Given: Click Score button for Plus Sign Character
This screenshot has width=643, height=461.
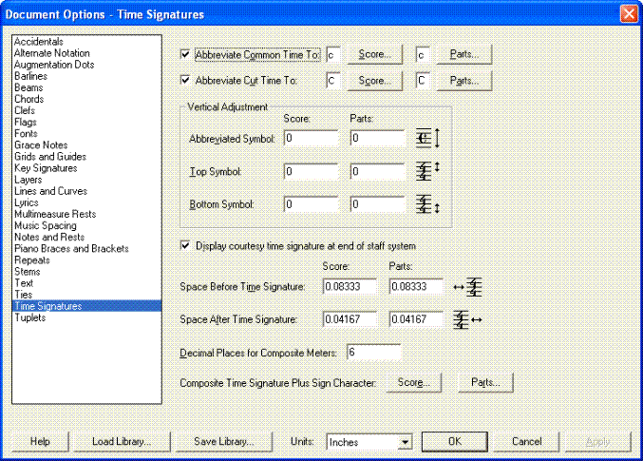Looking at the screenshot, I should click(x=414, y=383).
